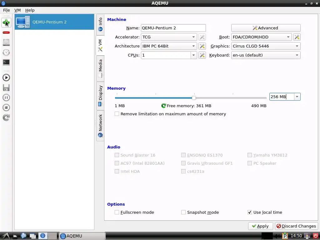This screenshot has height=240, width=320.
Task: Switch to the Network tab
Action: [x=100, y=126]
